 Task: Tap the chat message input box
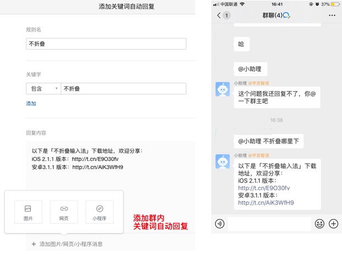269,224
